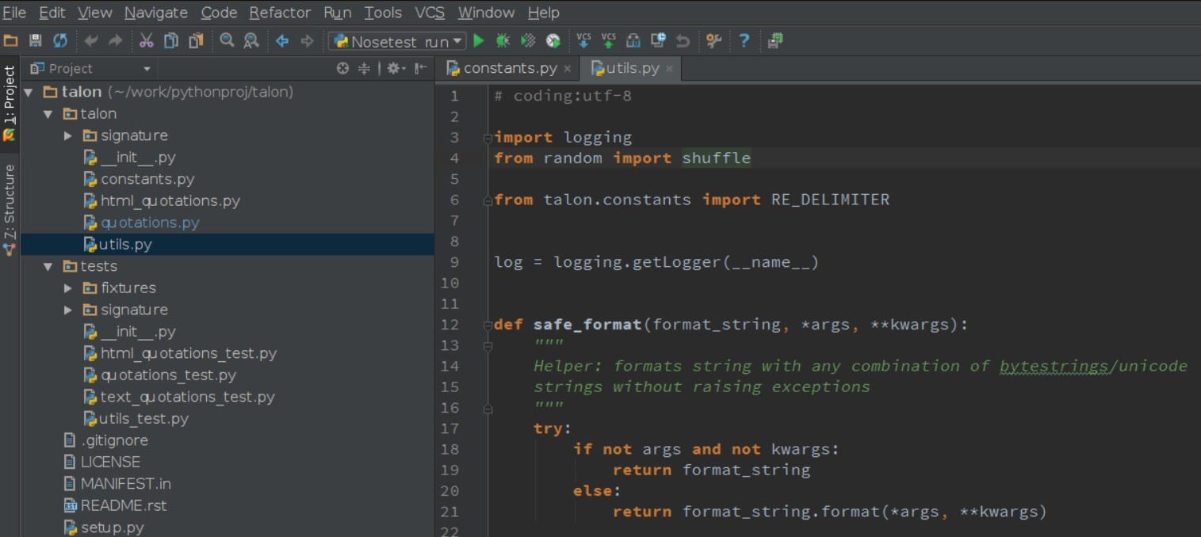Switch to the constants.py editor tab

pos(507,68)
